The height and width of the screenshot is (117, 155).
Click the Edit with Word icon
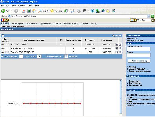click(x=85, y=11)
